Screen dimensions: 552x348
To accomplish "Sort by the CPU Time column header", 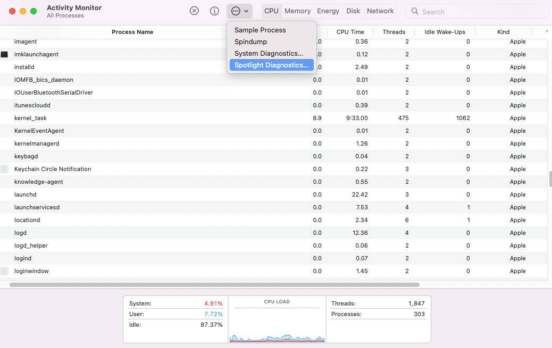I will click(350, 32).
